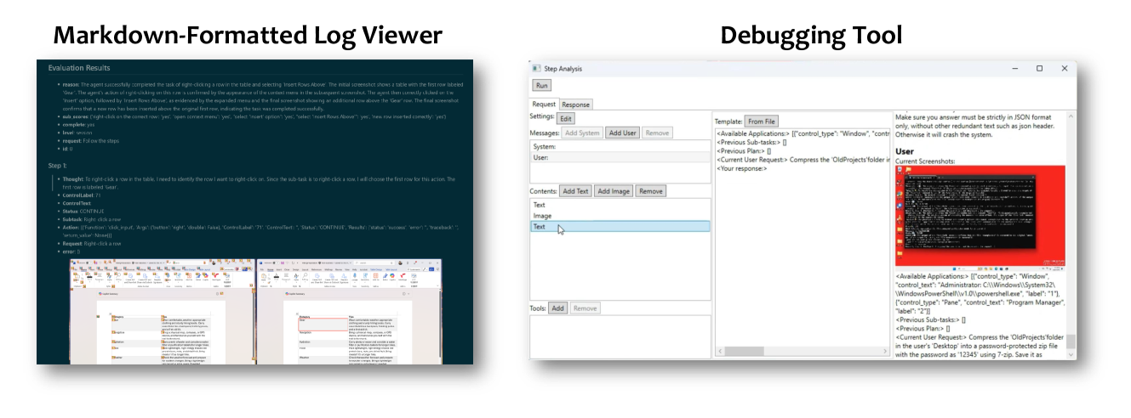1131x418 pixels.
Task: Click the Run button in Step Analysis
Action: point(541,85)
